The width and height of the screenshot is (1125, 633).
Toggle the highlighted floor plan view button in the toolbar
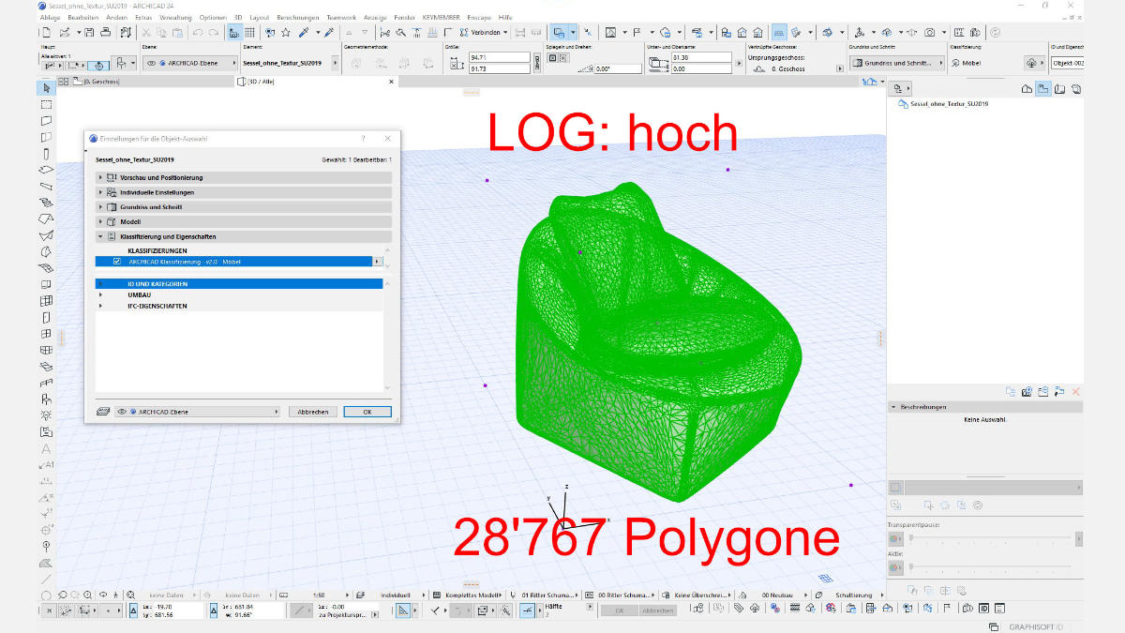tap(779, 32)
